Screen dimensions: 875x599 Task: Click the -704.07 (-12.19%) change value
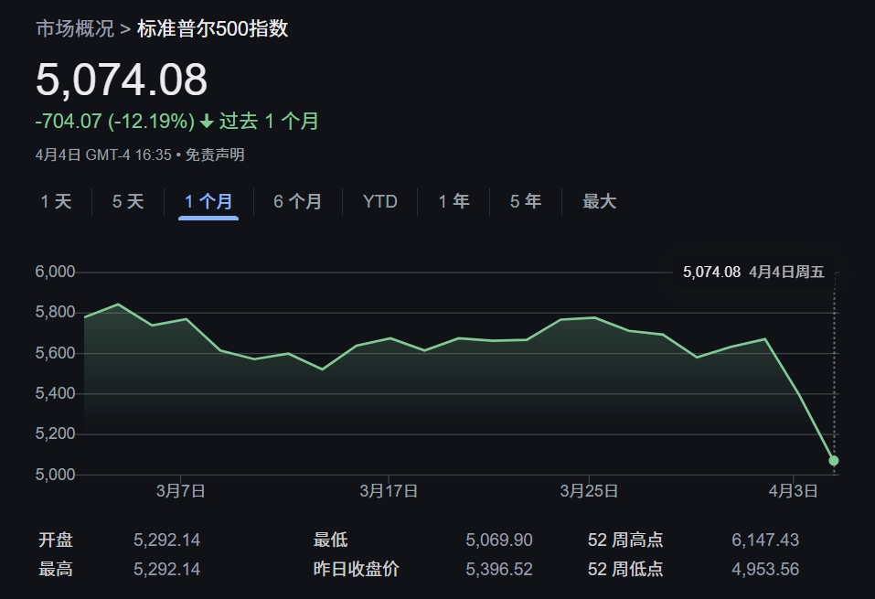point(115,121)
